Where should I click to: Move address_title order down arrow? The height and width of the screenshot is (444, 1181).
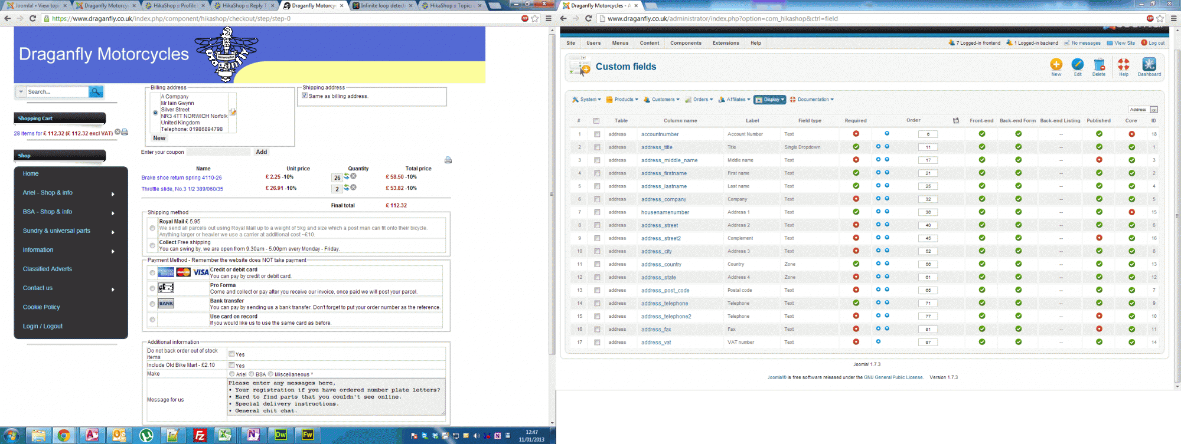tap(887, 147)
